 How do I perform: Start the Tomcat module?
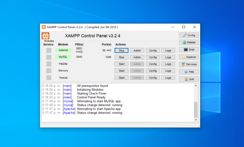click(x=122, y=78)
